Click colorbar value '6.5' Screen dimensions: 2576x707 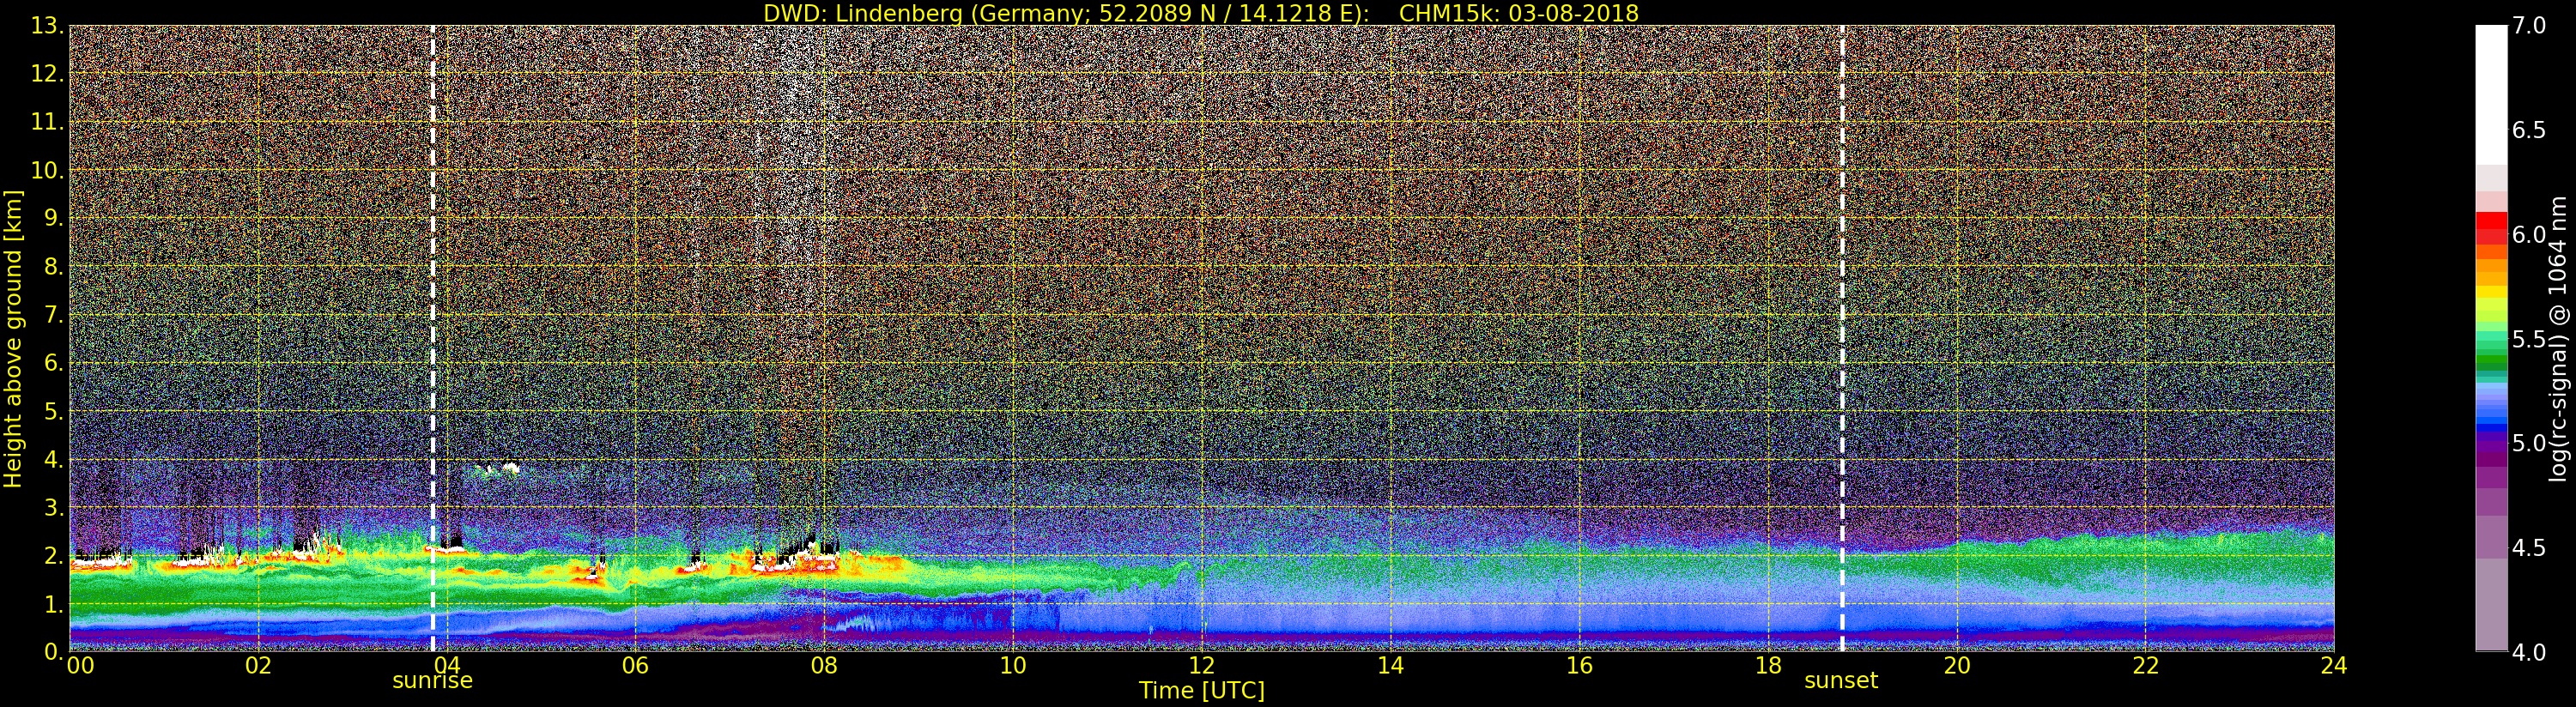click(2528, 130)
